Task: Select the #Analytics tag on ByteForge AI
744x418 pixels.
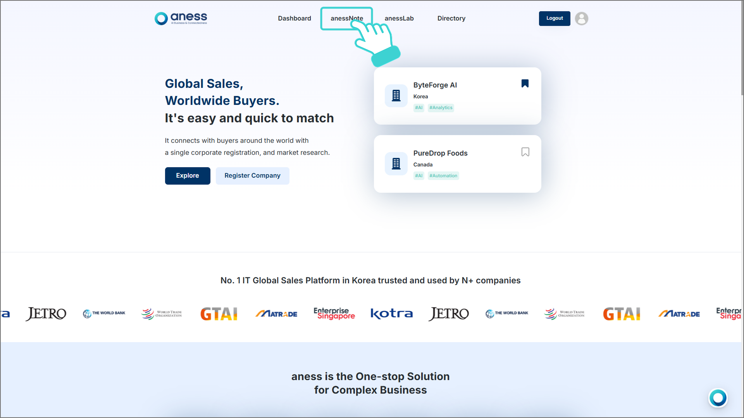Action: [x=441, y=108]
